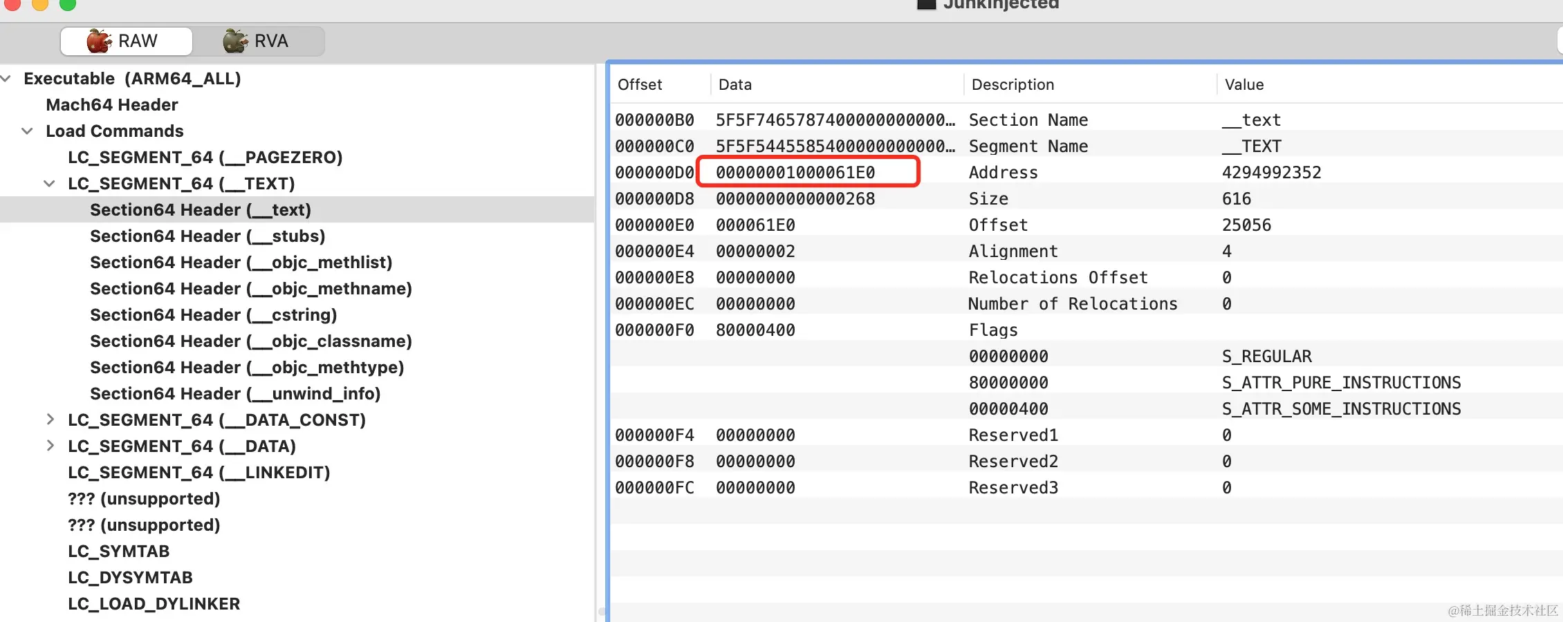Viewport: 1563px width, 622px height.
Task: Select Executable (ARM64_ALL) in the tree
Action: point(132,79)
